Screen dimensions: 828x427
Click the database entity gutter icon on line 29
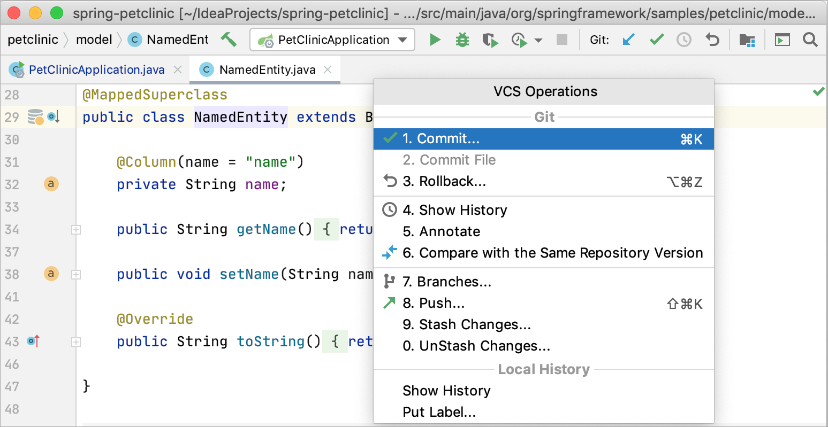tap(35, 117)
